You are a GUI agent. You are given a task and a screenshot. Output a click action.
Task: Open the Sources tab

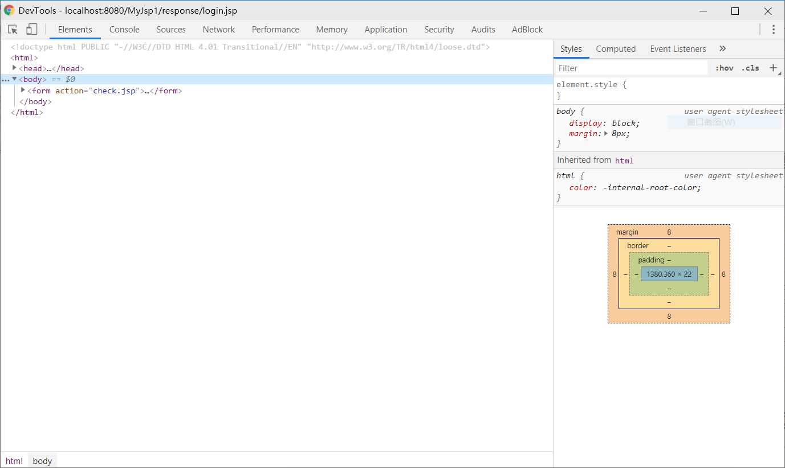coord(171,30)
